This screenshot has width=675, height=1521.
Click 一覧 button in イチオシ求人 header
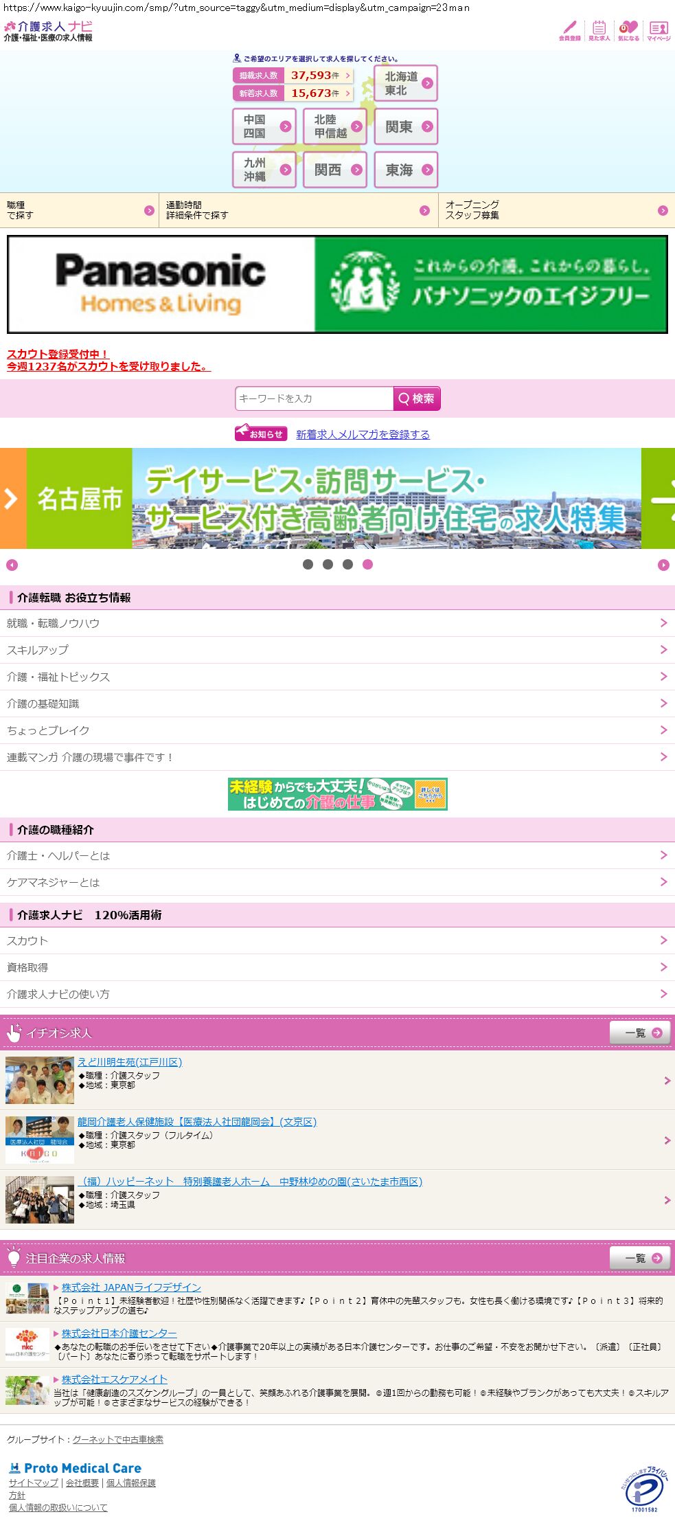click(640, 1033)
